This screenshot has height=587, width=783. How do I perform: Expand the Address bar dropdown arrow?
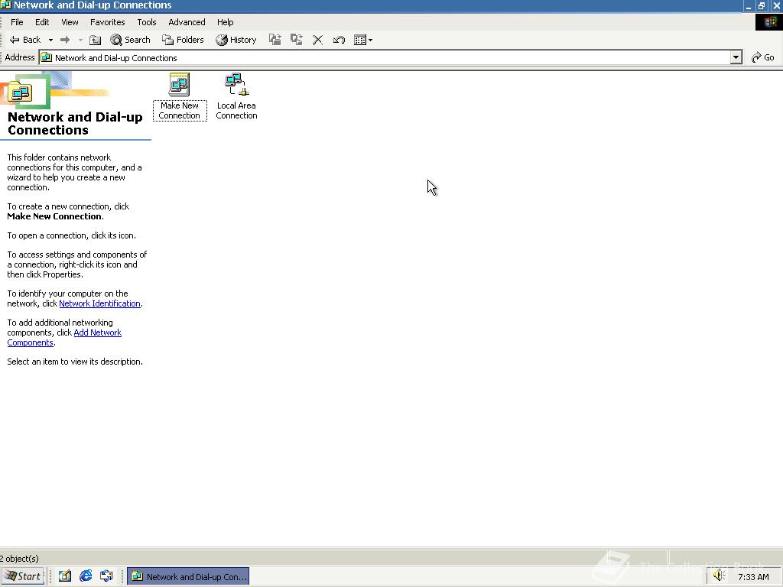click(x=736, y=57)
